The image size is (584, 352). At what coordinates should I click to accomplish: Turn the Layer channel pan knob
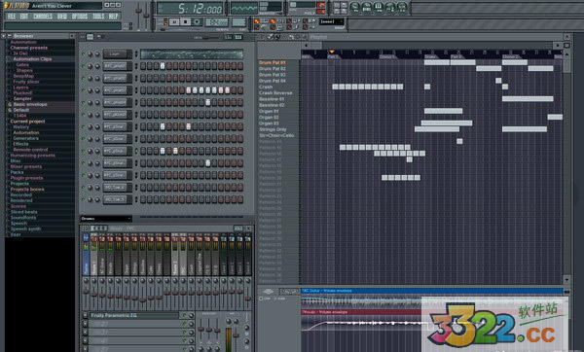90,53
